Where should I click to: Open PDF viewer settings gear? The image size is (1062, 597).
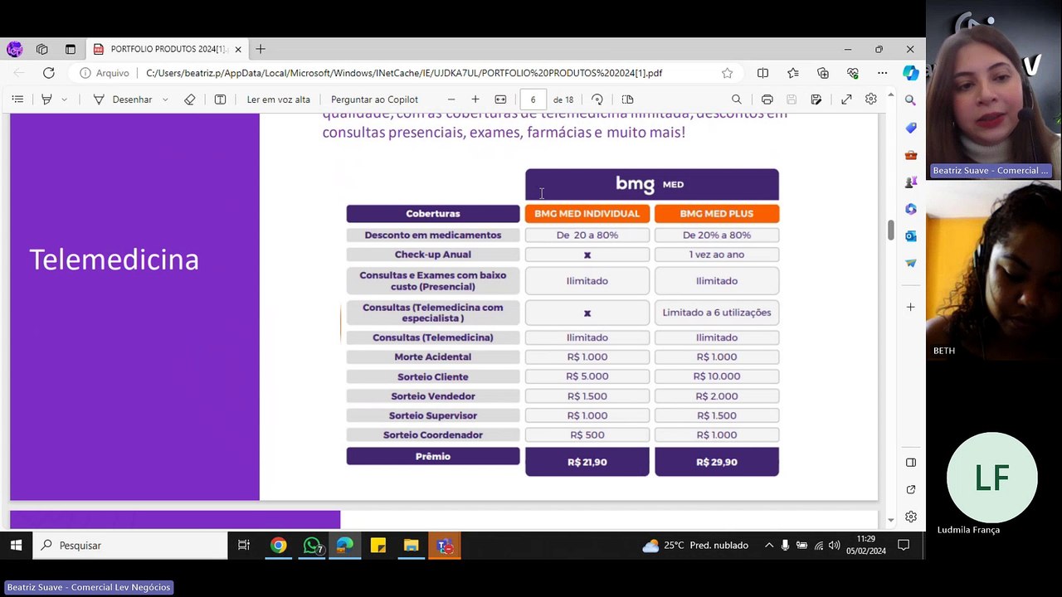(x=870, y=99)
